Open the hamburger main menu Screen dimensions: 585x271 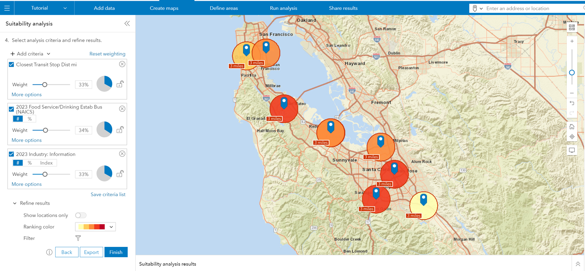point(7,8)
